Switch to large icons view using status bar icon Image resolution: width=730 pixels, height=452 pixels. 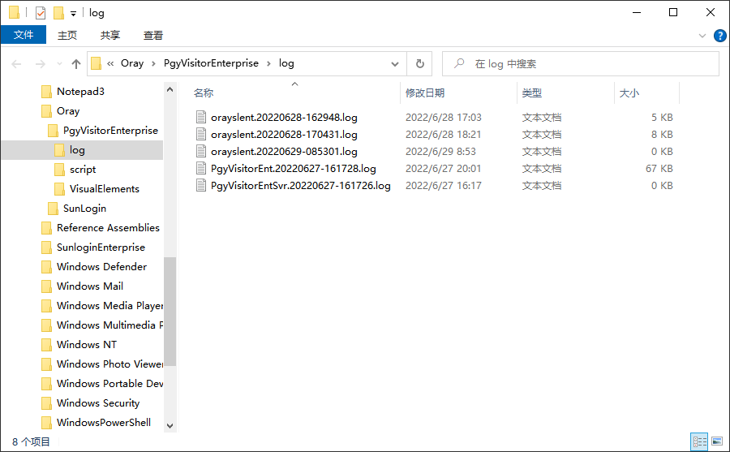[x=717, y=441]
